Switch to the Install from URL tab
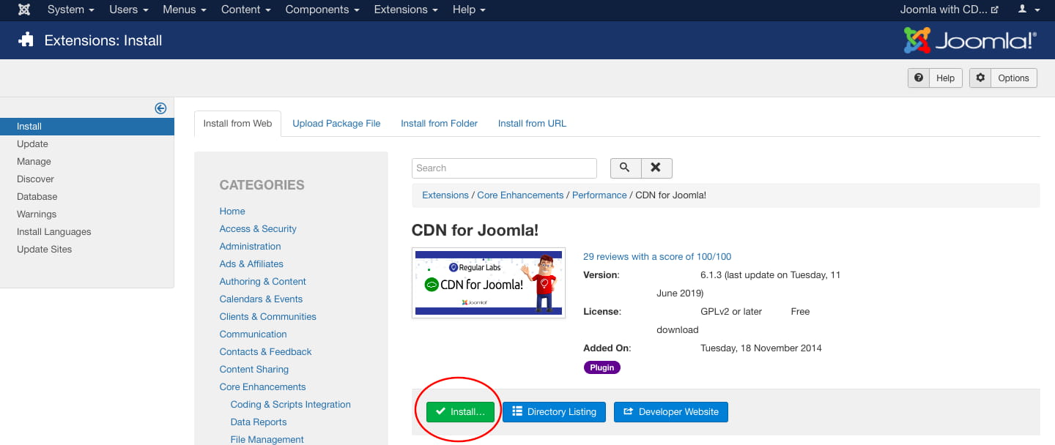 click(532, 124)
